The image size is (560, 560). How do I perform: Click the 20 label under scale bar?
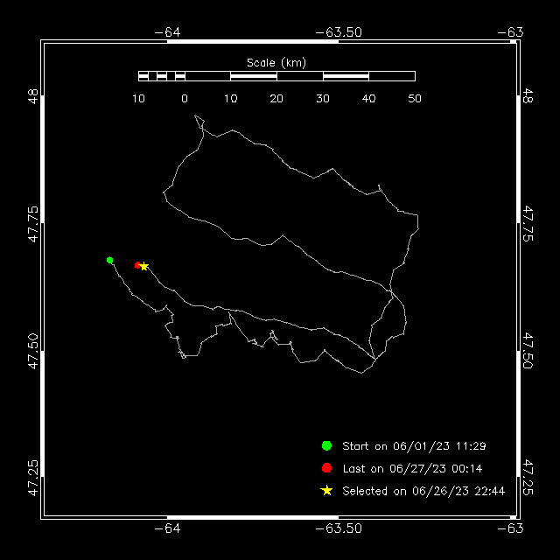tap(276, 99)
